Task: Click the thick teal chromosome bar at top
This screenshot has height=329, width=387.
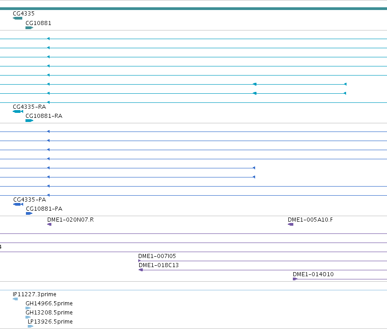Action: click(x=194, y=9)
